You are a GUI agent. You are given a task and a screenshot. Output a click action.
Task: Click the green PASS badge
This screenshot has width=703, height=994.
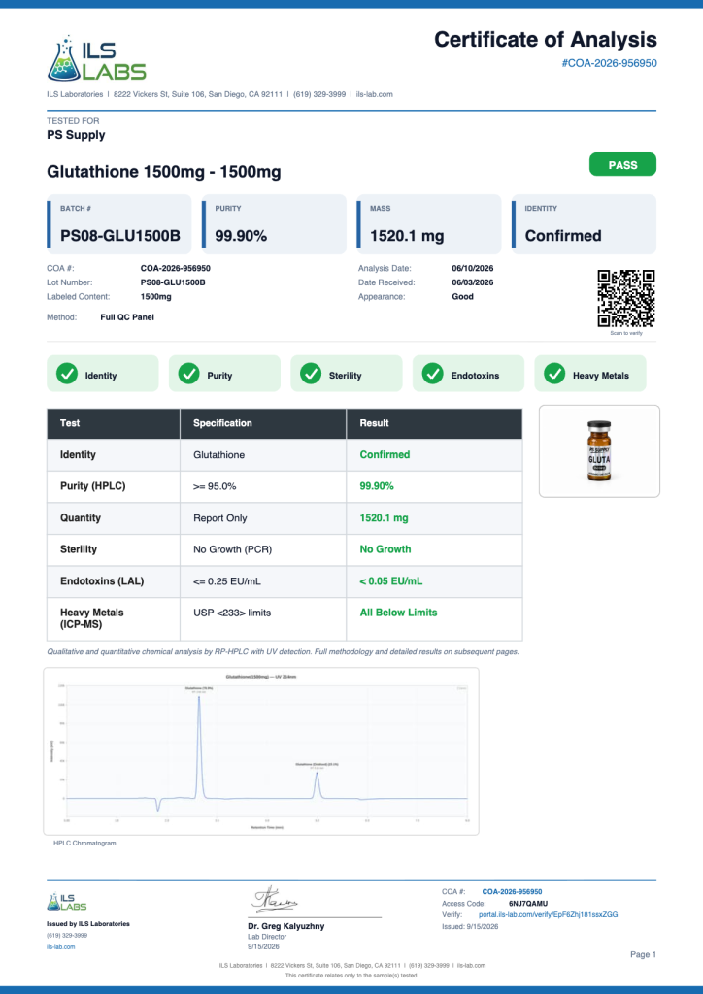point(622,165)
